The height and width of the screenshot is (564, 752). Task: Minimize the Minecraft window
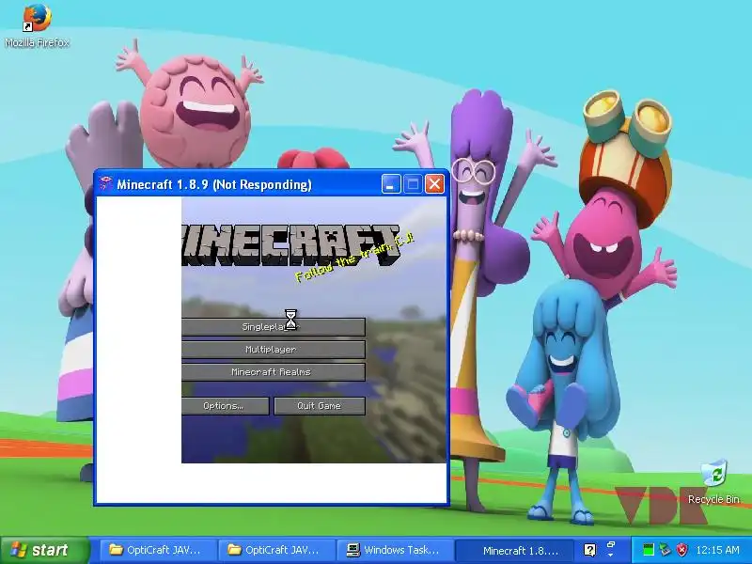tap(391, 184)
